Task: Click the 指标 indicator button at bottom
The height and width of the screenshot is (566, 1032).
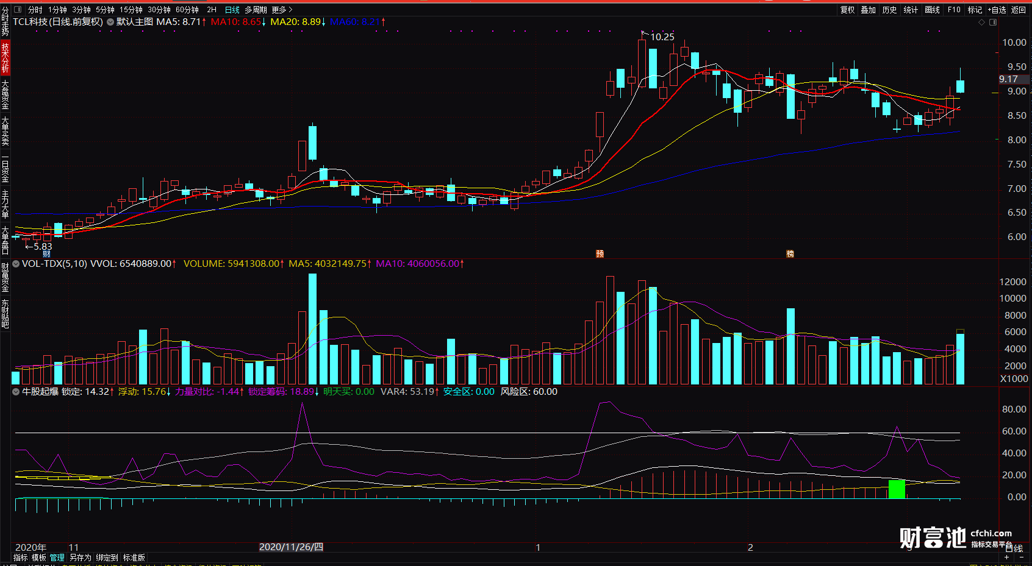Action: pos(21,557)
